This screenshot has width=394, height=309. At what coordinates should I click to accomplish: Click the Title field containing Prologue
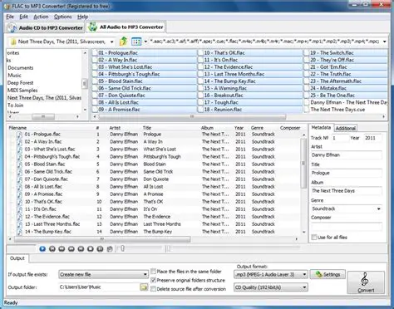[x=347, y=173]
